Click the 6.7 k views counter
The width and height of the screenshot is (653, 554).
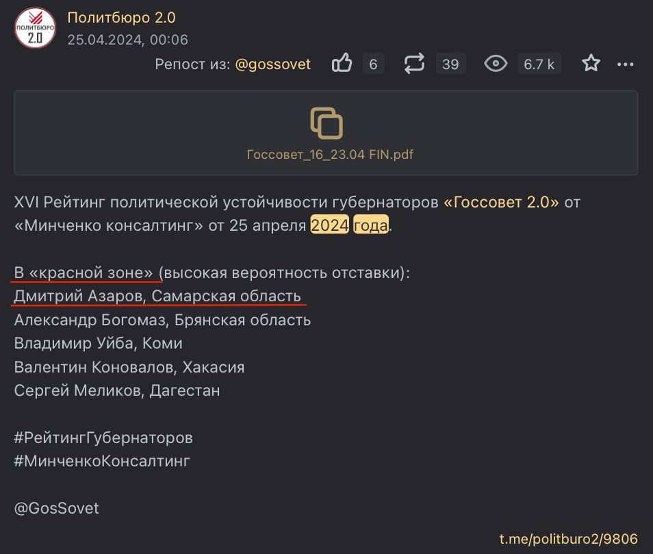tap(539, 64)
